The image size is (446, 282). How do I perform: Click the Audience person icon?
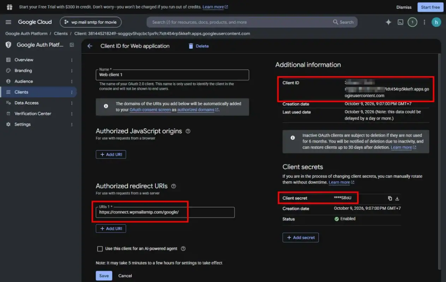pyautogui.click(x=8, y=81)
